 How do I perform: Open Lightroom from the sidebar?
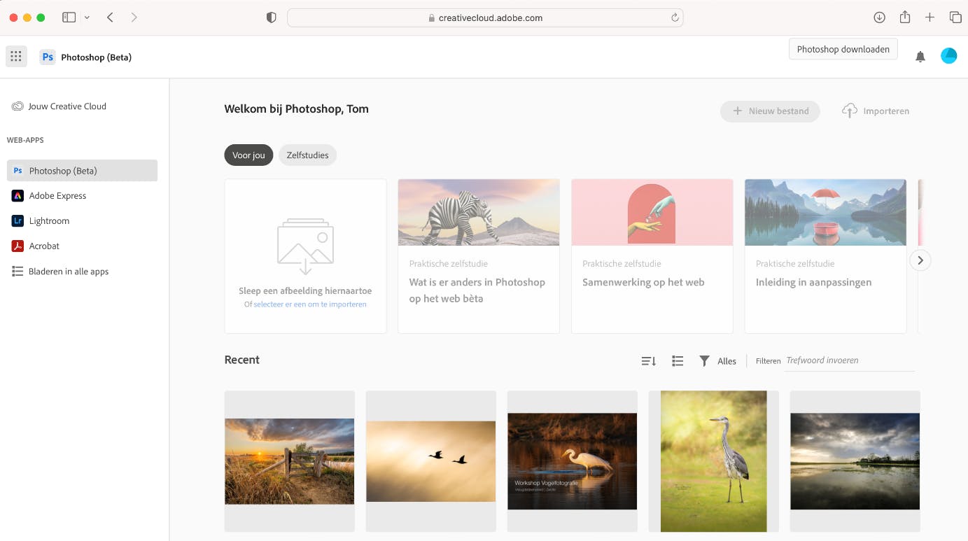(49, 220)
